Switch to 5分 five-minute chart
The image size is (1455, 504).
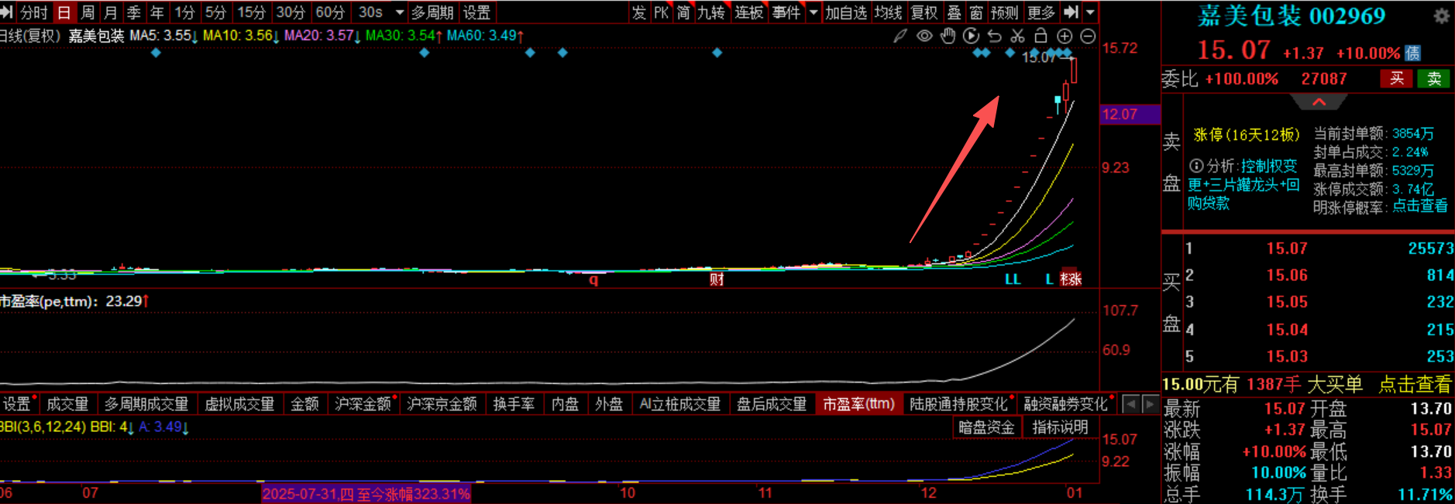click(x=215, y=12)
